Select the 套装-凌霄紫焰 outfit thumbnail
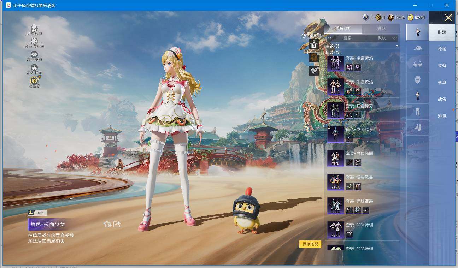The height and width of the screenshot is (268, 458). tap(335, 64)
